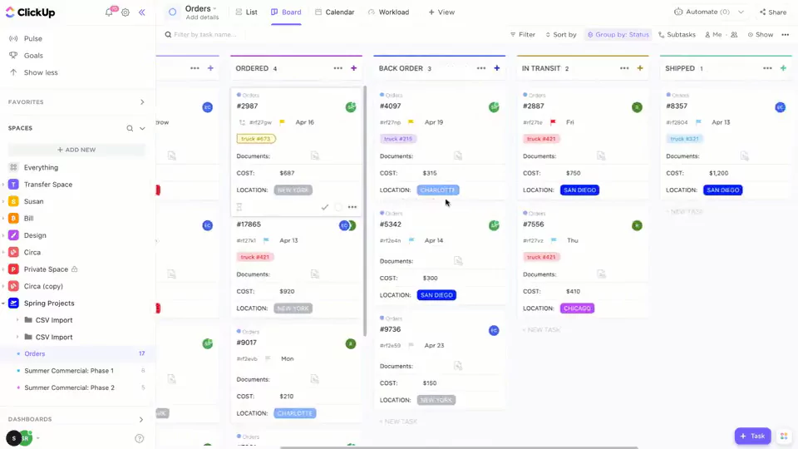Switch to the List view tab
Viewport: 798px width, 449px height.
247,12
